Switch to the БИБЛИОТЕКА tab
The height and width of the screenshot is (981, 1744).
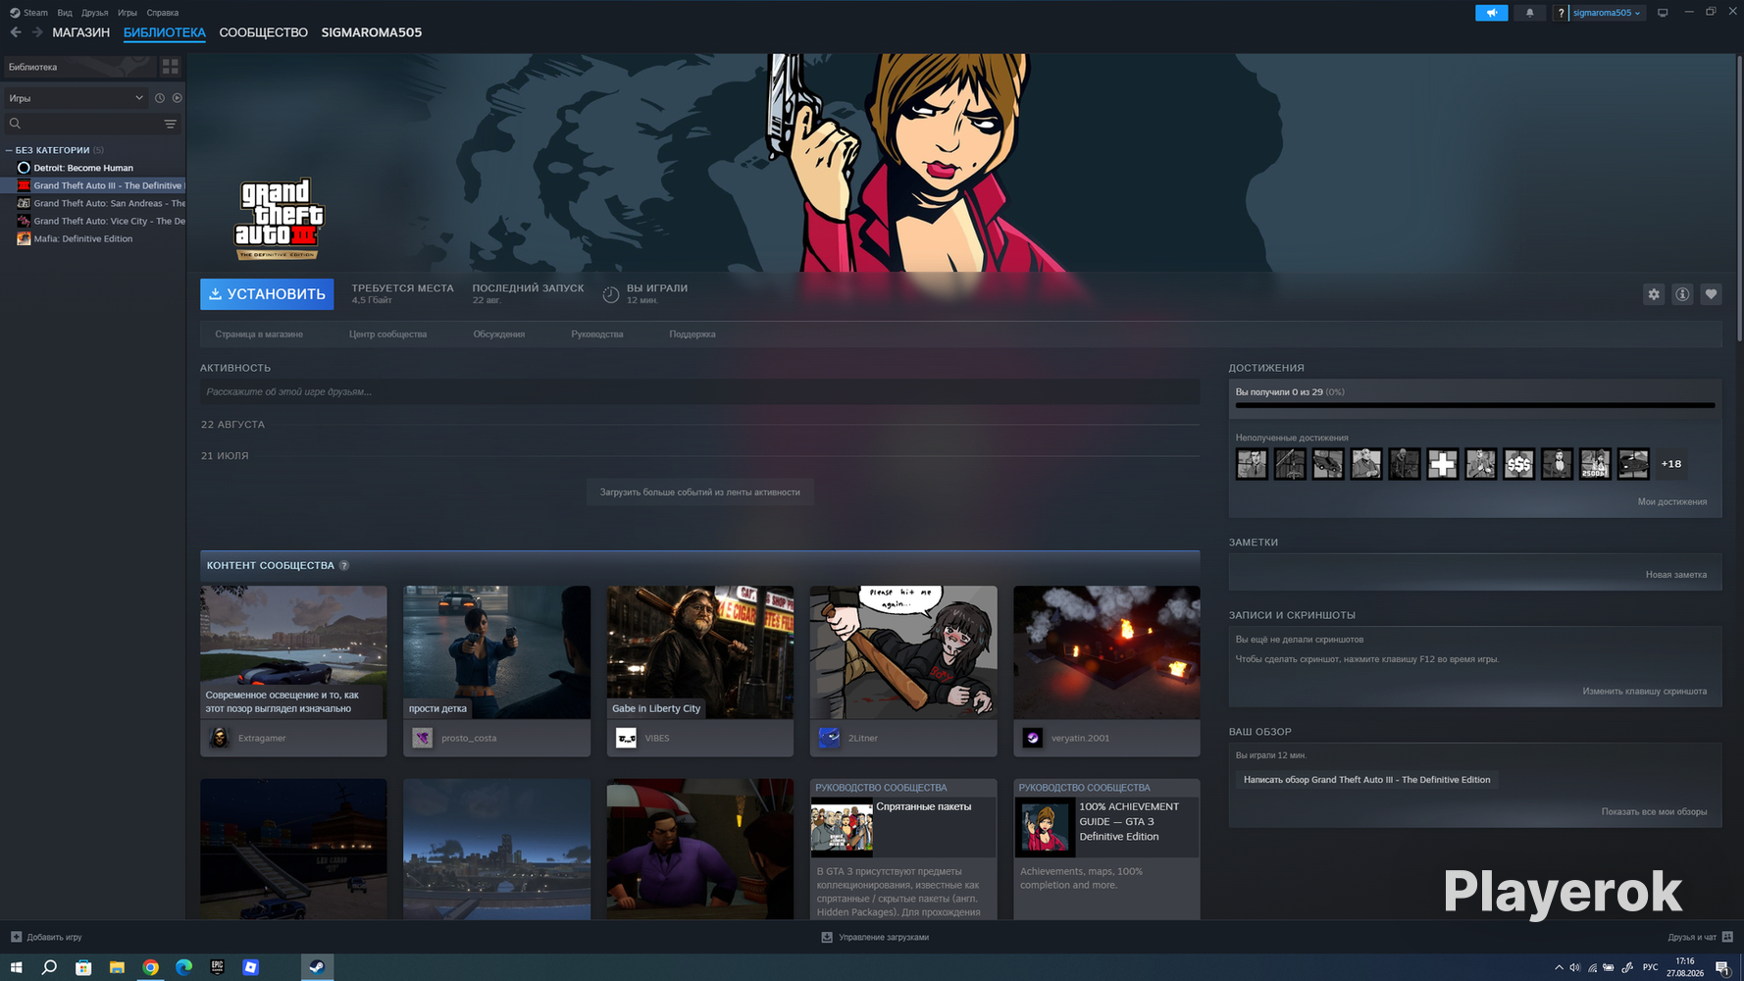(x=165, y=32)
